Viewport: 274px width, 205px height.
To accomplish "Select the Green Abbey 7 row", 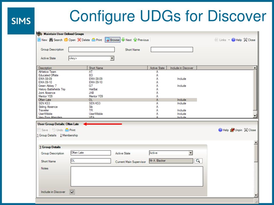I will 117,86.
